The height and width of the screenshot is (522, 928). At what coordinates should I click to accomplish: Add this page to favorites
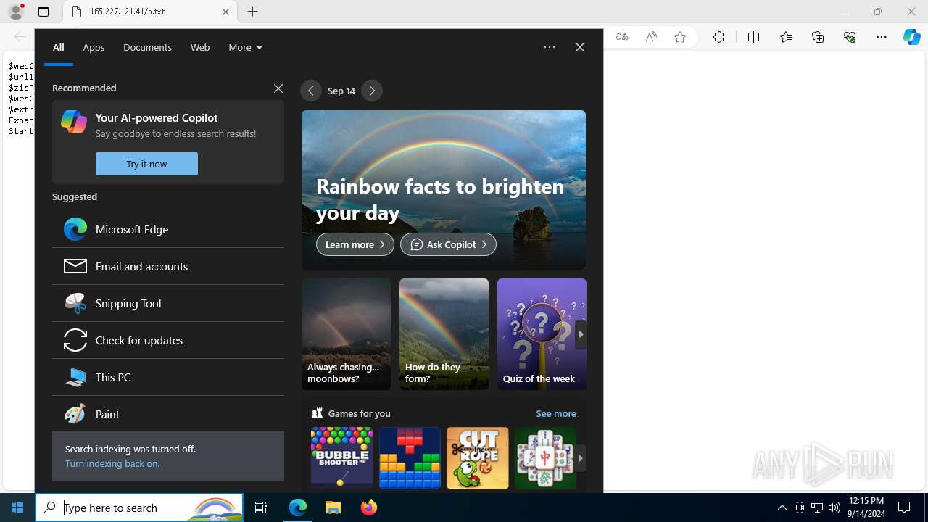pos(680,37)
